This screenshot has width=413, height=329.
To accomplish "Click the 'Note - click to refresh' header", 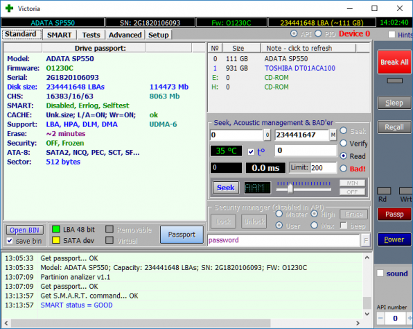I will coord(308,49).
